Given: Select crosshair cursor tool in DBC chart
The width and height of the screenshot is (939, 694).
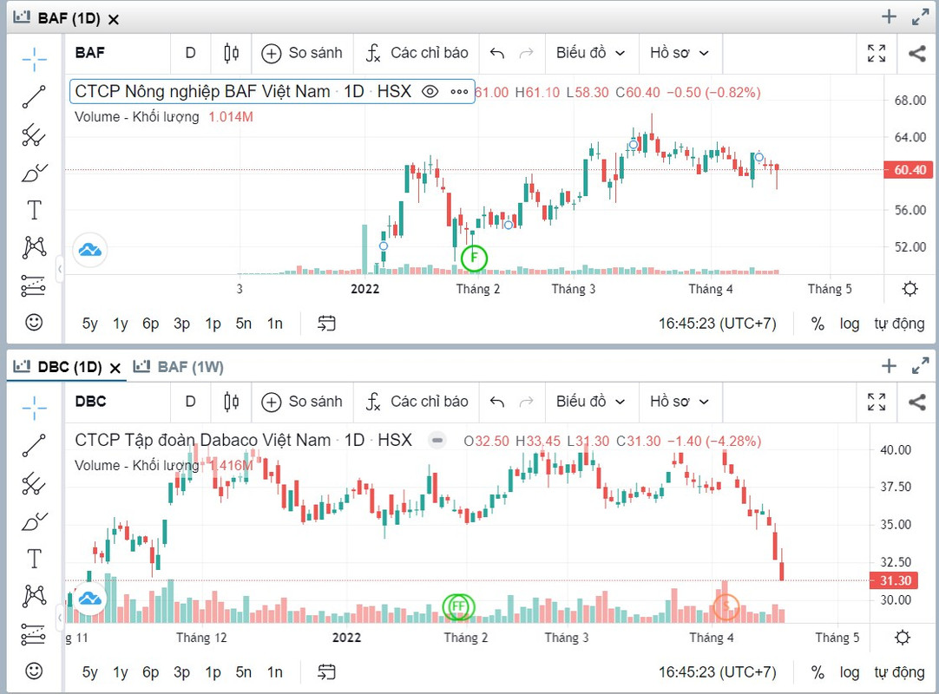Looking at the screenshot, I should pyautogui.click(x=34, y=407).
